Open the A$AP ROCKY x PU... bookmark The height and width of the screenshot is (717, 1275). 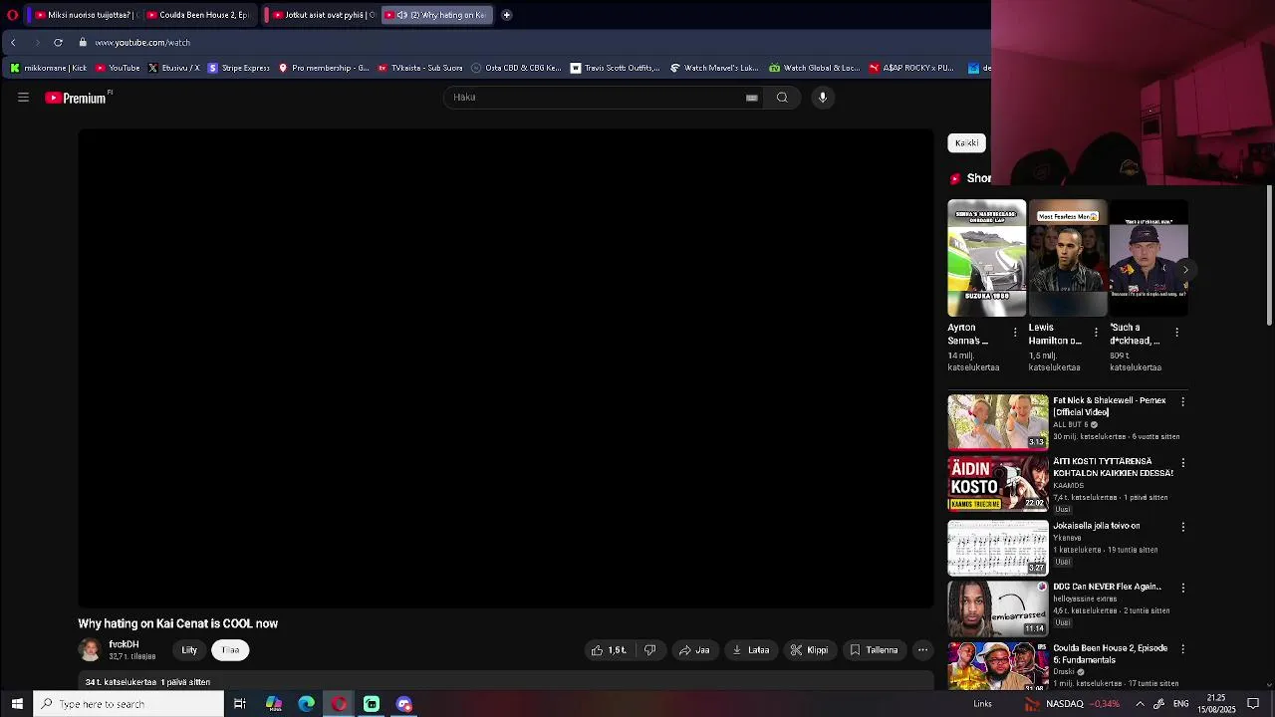(911, 68)
